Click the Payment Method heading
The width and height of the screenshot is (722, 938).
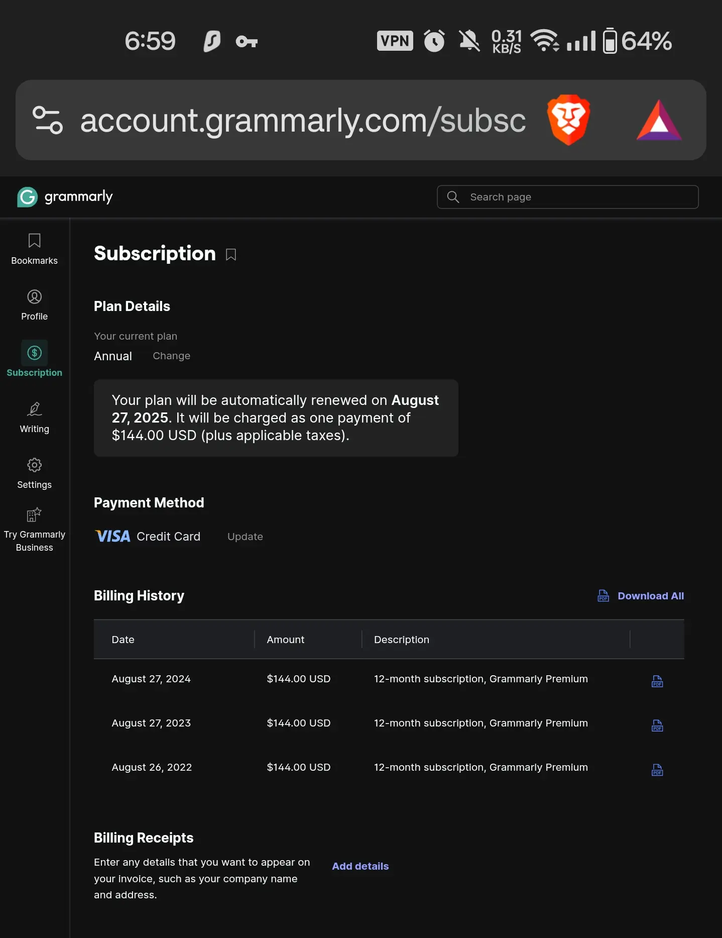[x=149, y=502]
